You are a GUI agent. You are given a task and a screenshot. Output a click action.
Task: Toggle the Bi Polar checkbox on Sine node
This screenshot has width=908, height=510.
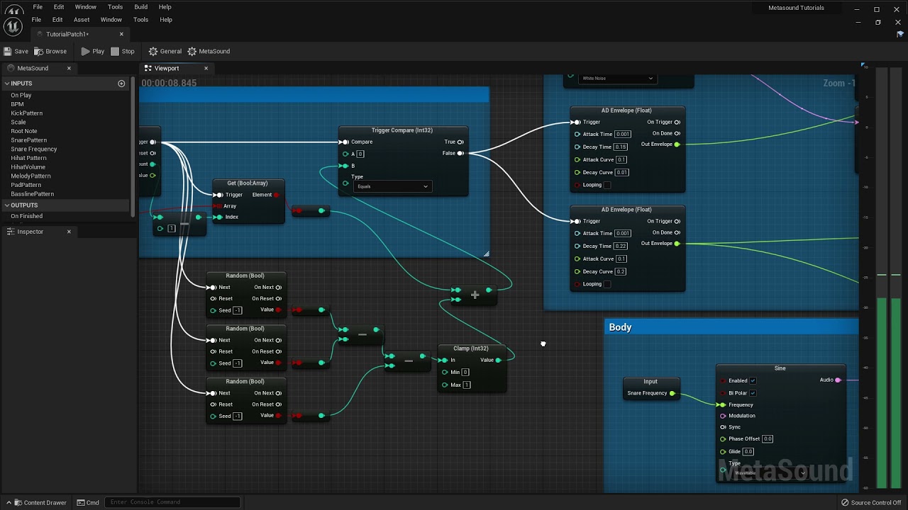[x=753, y=393]
